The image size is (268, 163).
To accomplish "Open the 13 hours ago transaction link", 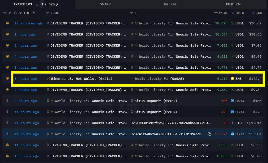I will point(27,156).
